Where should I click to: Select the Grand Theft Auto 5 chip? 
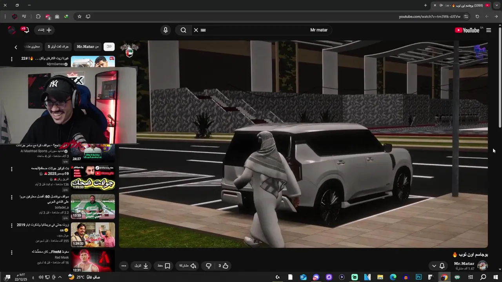point(58,47)
